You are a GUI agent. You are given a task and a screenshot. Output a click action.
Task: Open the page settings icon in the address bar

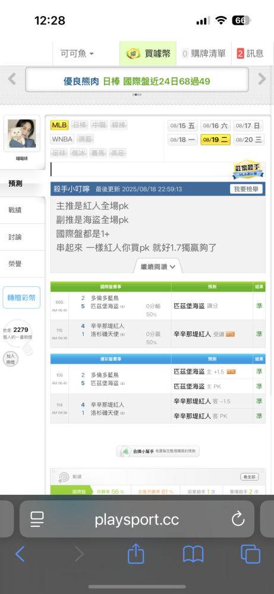[x=37, y=519]
